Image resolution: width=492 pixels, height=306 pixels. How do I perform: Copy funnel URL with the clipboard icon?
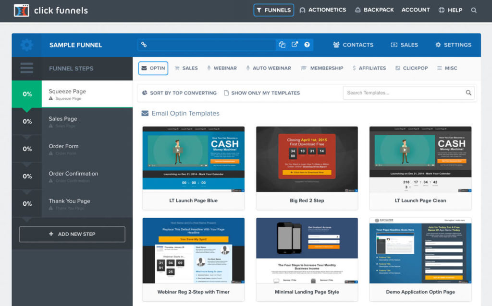coord(282,45)
